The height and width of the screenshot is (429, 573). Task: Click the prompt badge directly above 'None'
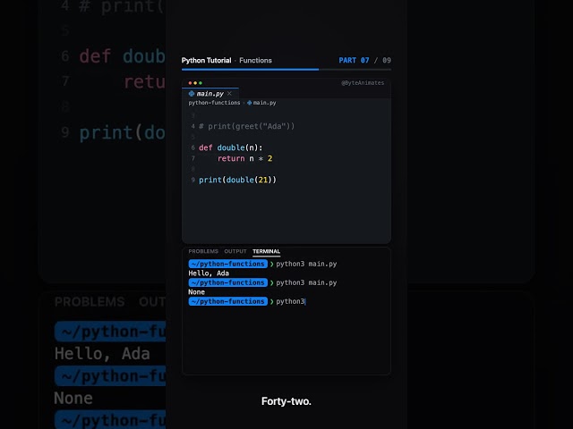(x=228, y=282)
